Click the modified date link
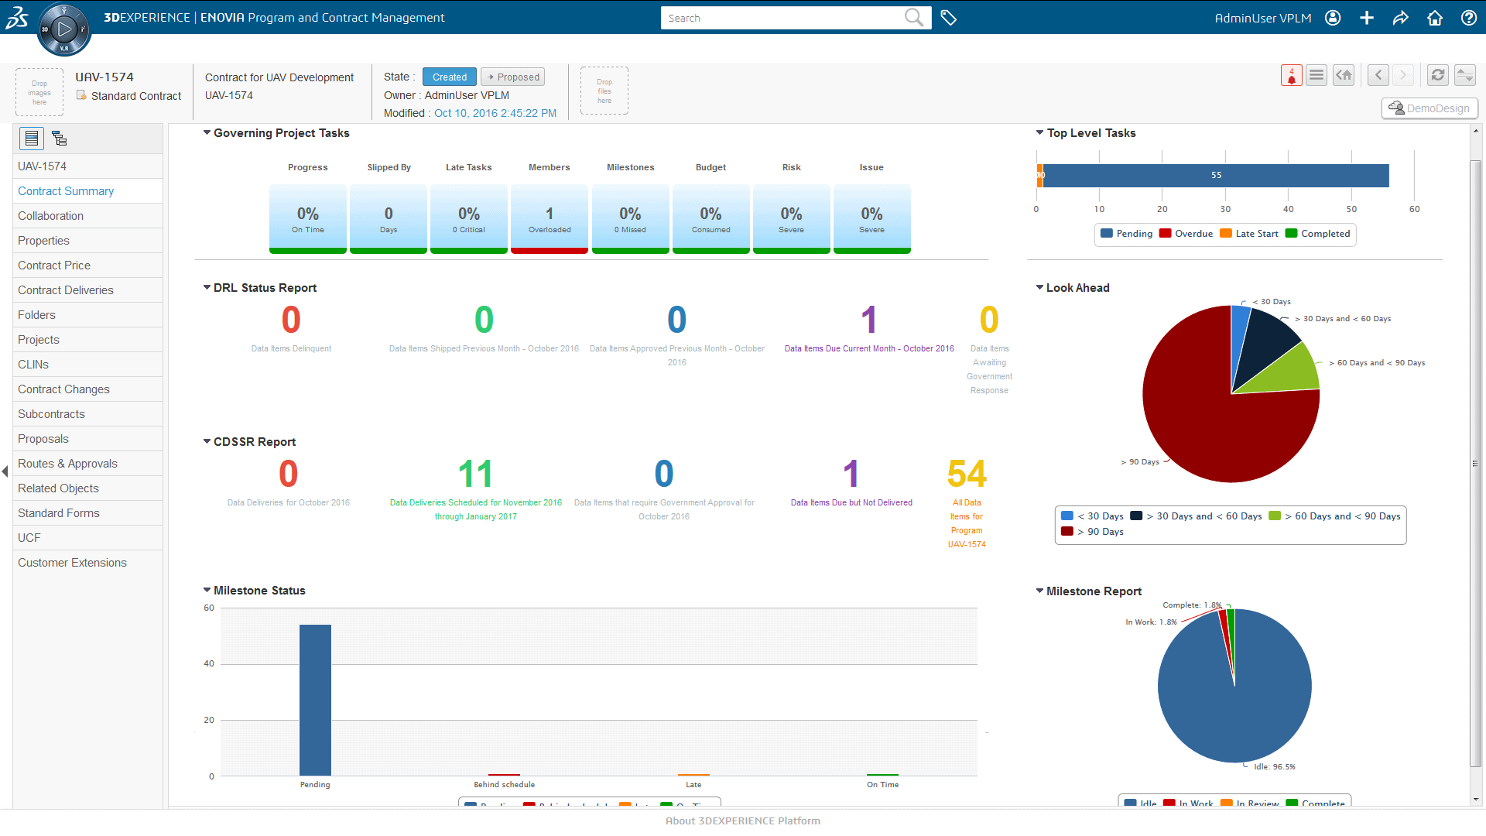1486x836 pixels. pyautogui.click(x=495, y=113)
